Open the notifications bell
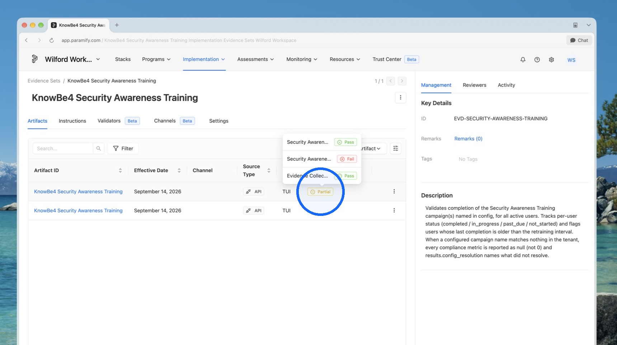The width and height of the screenshot is (617, 345). 523,60
